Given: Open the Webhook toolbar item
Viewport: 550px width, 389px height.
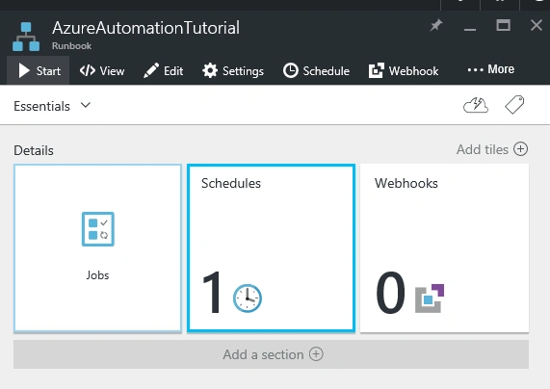Looking at the screenshot, I should [404, 71].
